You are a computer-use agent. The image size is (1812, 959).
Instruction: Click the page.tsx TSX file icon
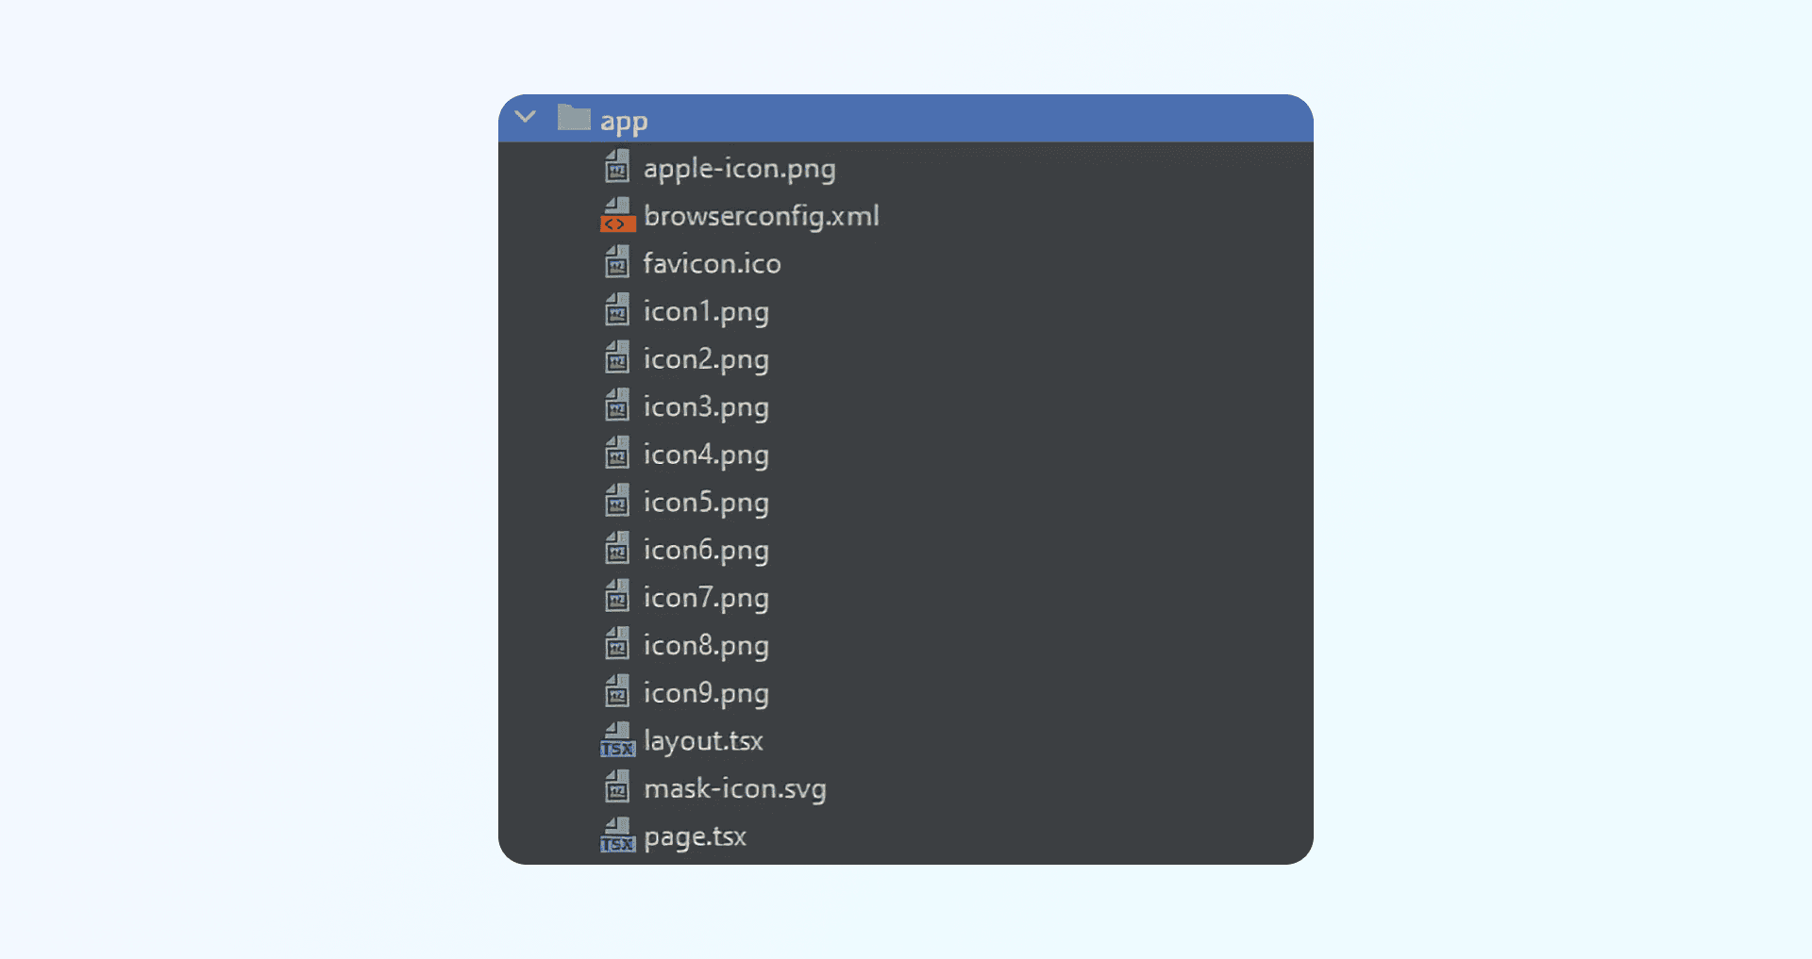(617, 835)
